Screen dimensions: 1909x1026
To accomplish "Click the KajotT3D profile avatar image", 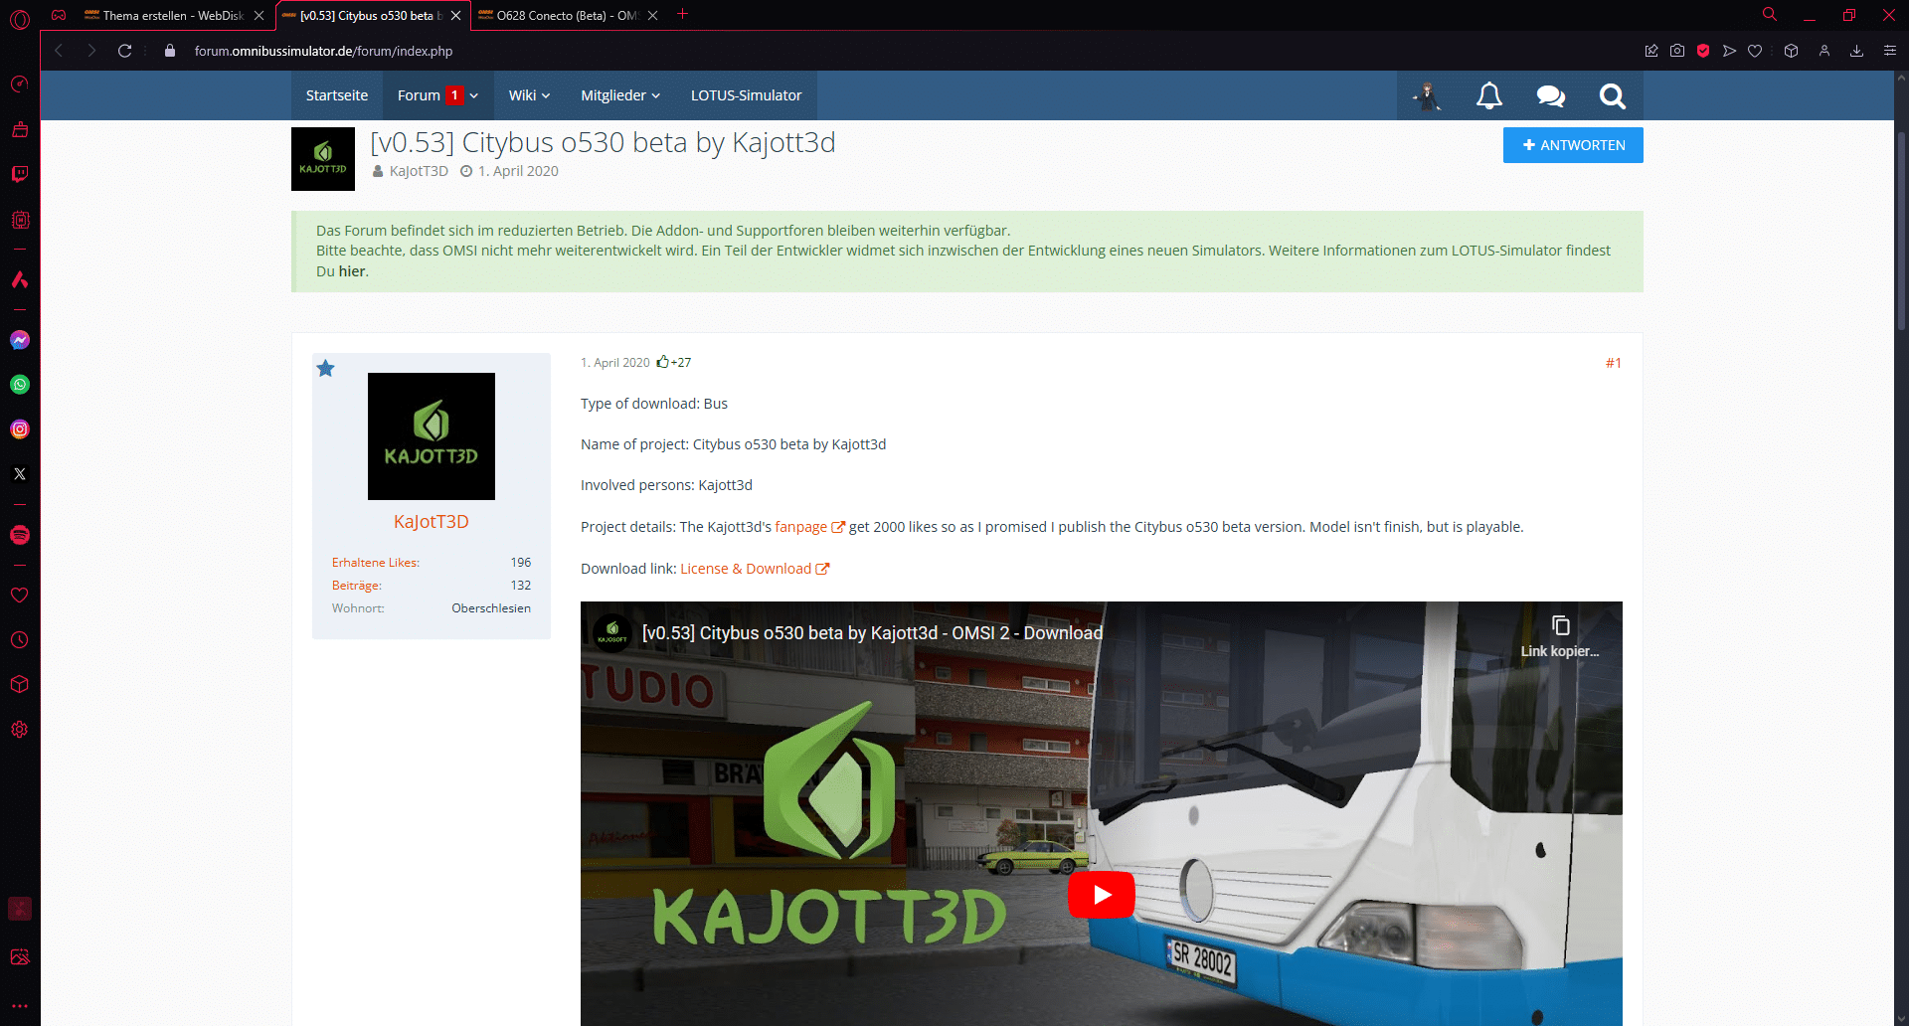I will click(432, 436).
